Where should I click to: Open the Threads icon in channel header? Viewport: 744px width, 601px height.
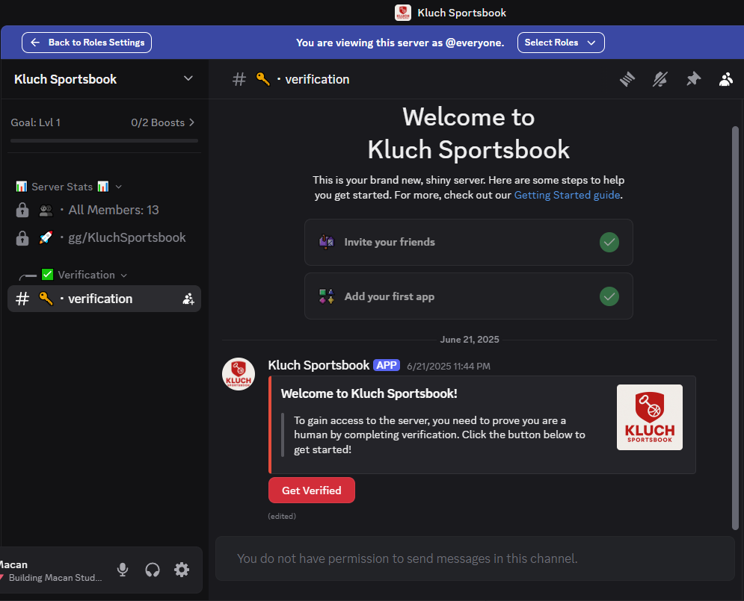click(627, 79)
